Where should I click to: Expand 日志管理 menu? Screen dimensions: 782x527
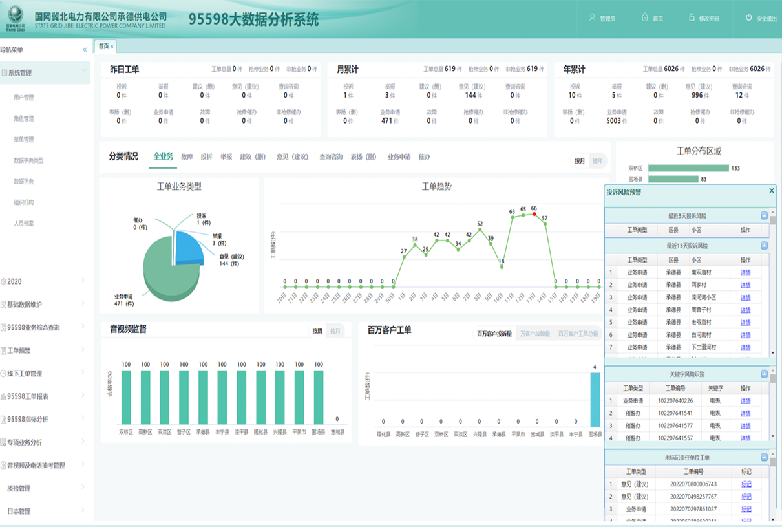pos(45,511)
